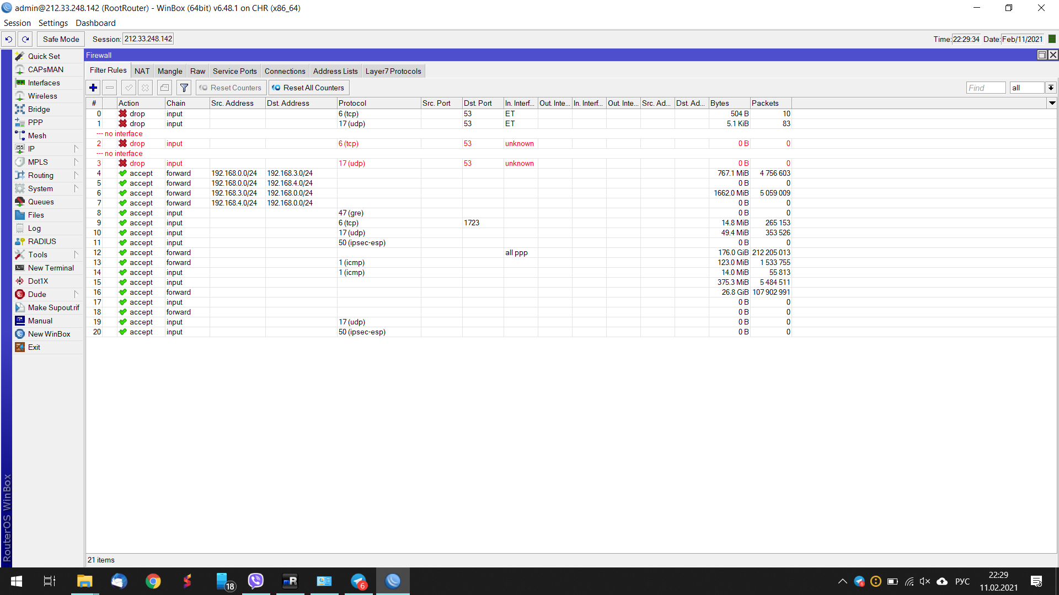Screen dimensions: 1059x595
Task: Click the Enable rule checkmark icon
Action: [x=129, y=88]
